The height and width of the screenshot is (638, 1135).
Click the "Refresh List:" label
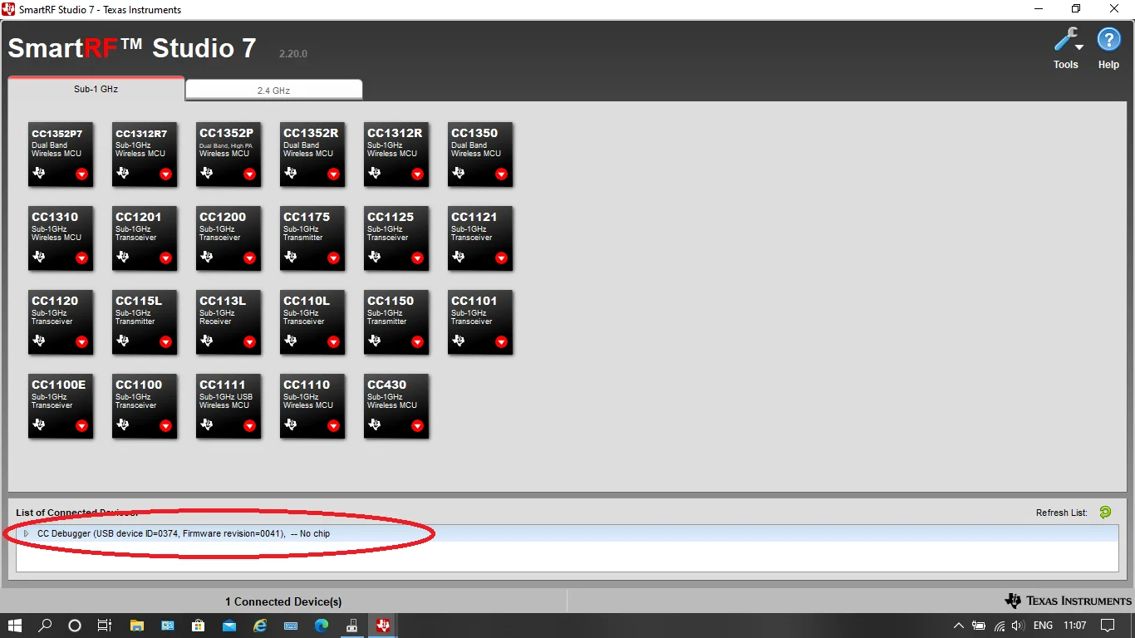tap(1062, 513)
